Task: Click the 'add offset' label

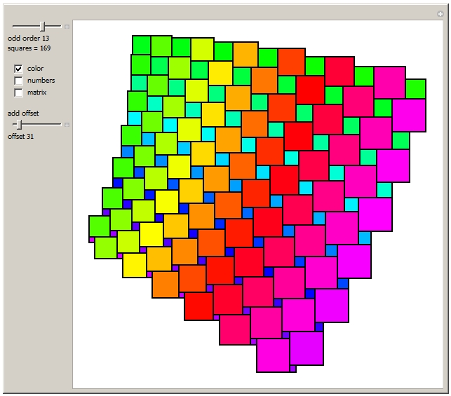Action: coord(23,114)
